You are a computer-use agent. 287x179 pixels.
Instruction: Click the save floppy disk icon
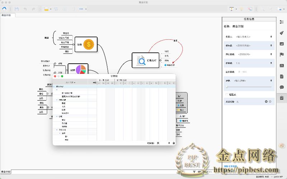point(17,9)
